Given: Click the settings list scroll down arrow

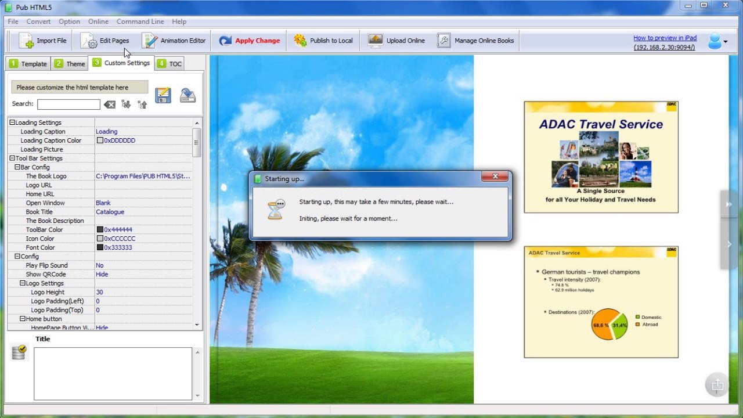Looking at the screenshot, I should 197,325.
